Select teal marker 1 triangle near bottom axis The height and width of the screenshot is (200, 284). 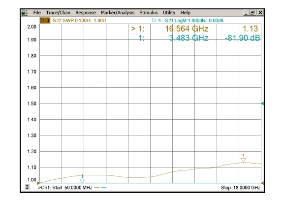click(x=82, y=181)
